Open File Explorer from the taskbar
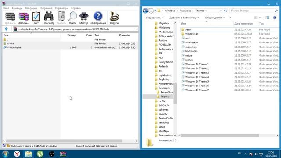Image resolution: width=281 pixels, height=158 pixels. pos(29,154)
